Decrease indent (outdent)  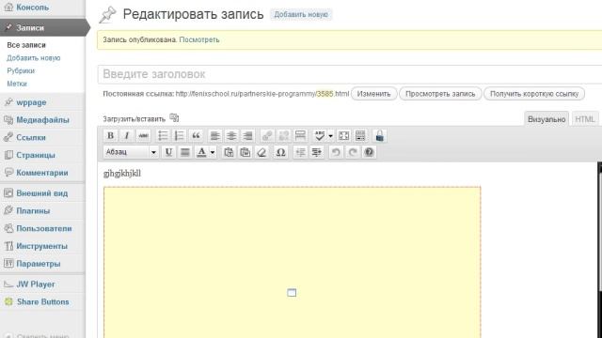[x=300, y=152]
